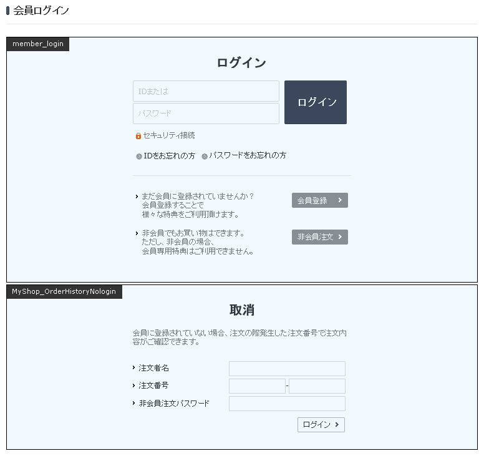Click the arrow bullet before 注文者名

tap(133, 367)
